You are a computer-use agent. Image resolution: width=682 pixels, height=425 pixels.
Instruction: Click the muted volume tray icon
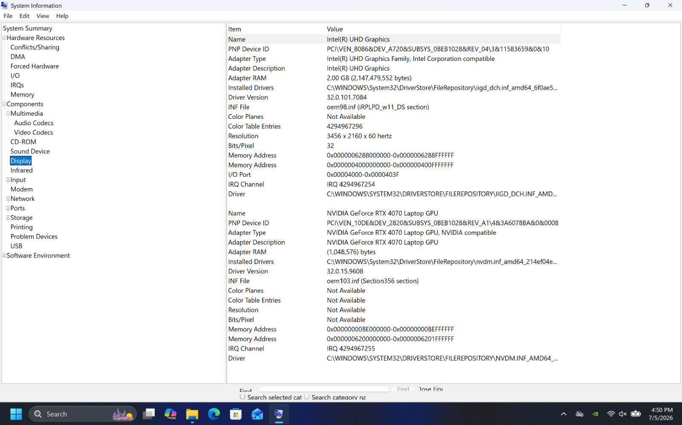623,414
